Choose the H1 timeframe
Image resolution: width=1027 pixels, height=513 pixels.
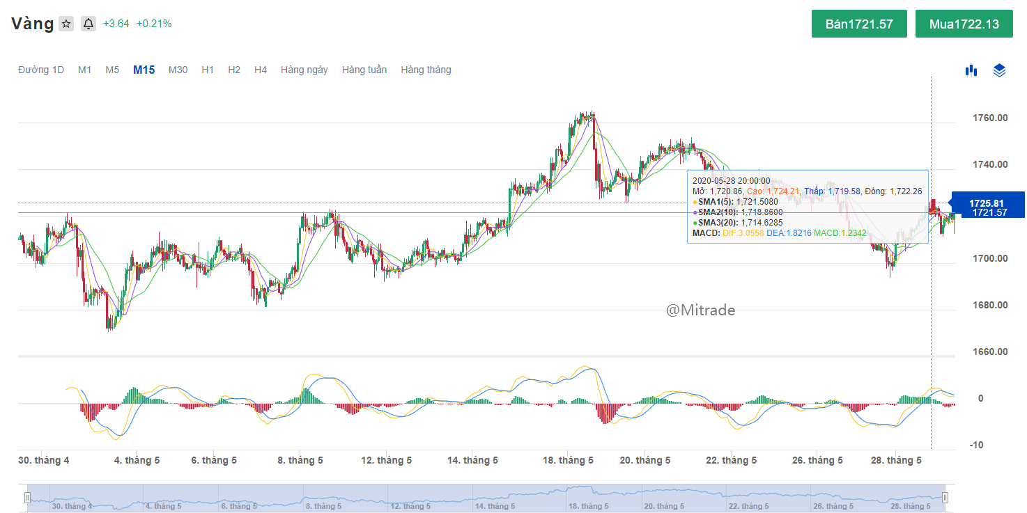point(208,70)
